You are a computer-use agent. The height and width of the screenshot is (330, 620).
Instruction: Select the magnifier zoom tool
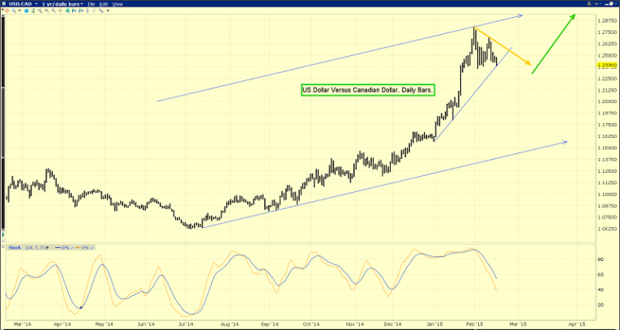click(x=14, y=11)
